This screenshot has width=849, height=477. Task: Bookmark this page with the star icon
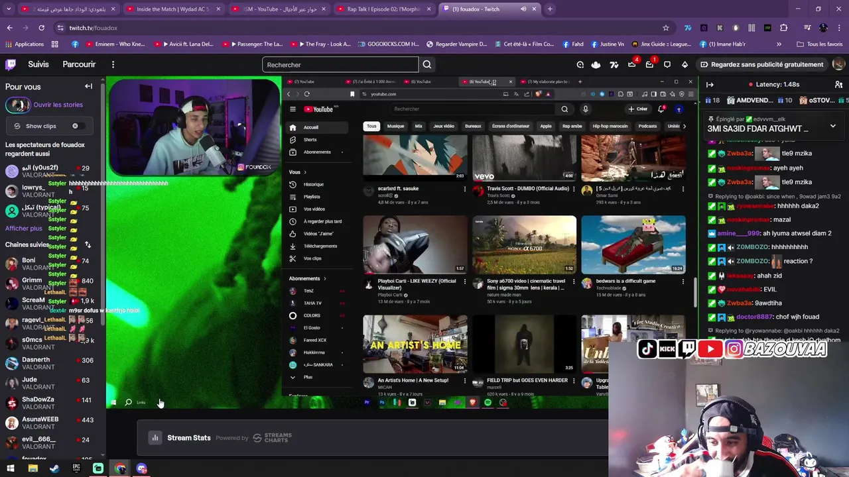point(666,28)
